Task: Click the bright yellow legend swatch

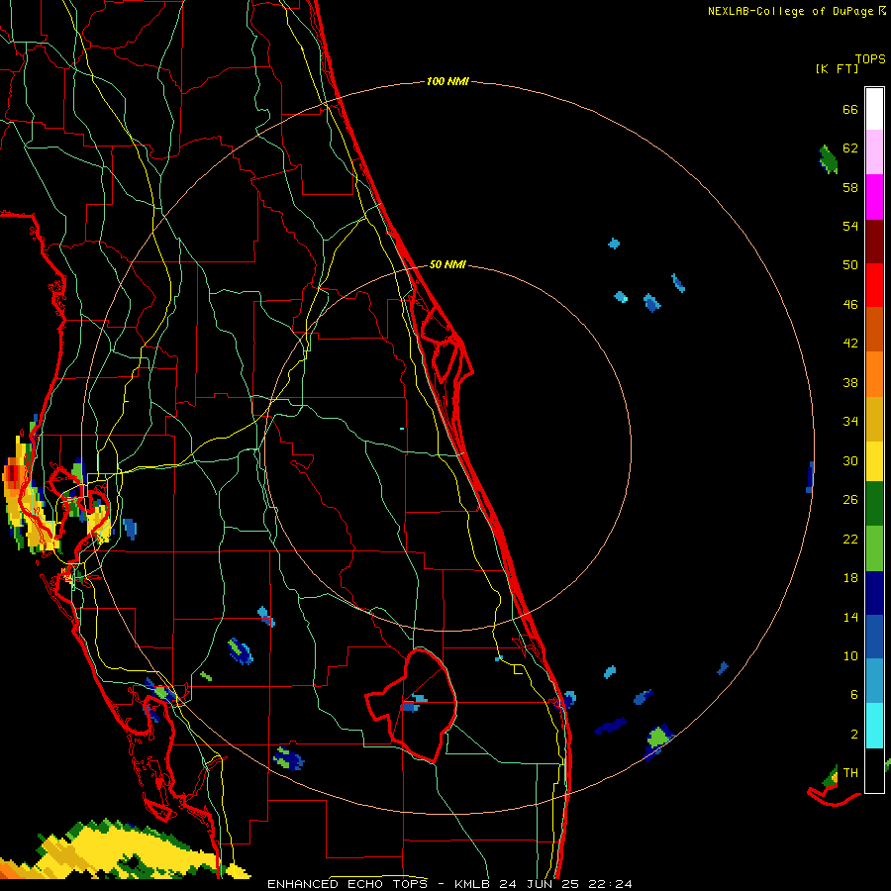Action: coord(874,461)
